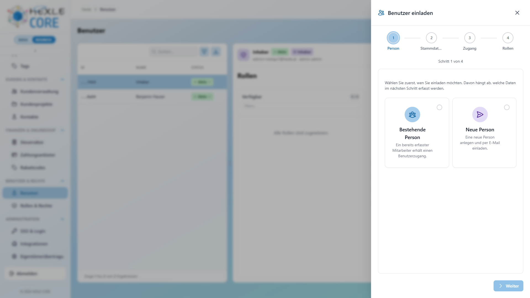Click the Benutzer einladen users icon
Viewport: 530px width, 298px height.
(x=381, y=13)
